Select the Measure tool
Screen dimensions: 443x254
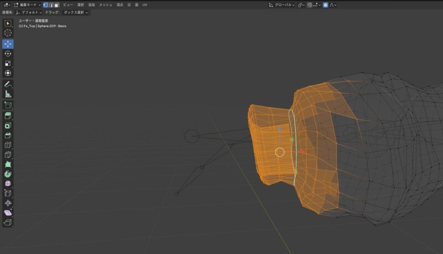click(8, 94)
